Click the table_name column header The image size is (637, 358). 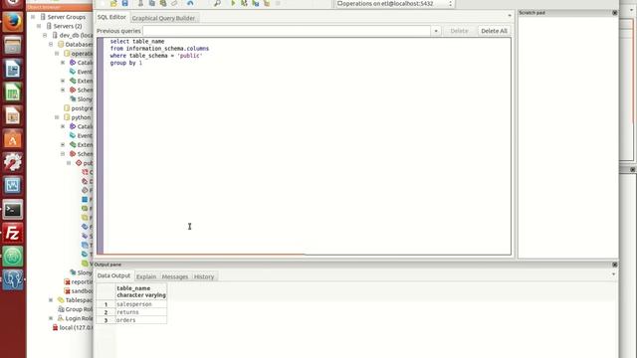(x=141, y=291)
